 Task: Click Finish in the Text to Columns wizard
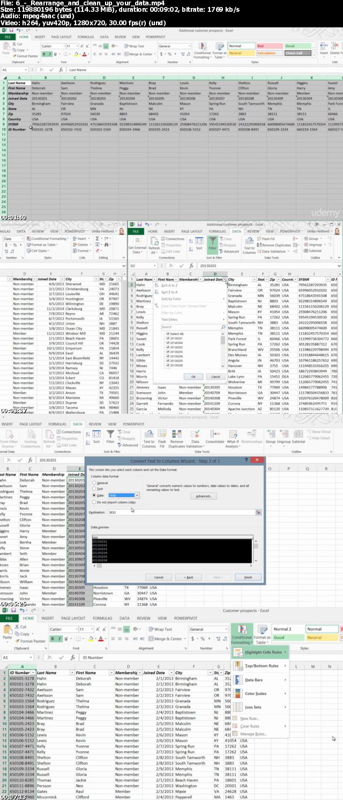[x=248, y=577]
